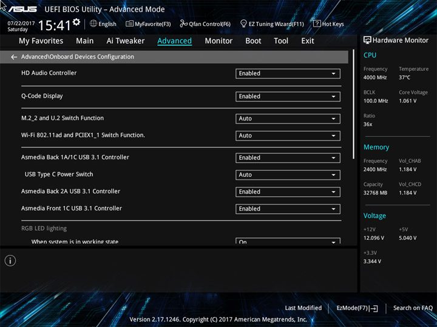
Task: Click the 4000 MHz CPU frequency value
Action: pos(375,78)
